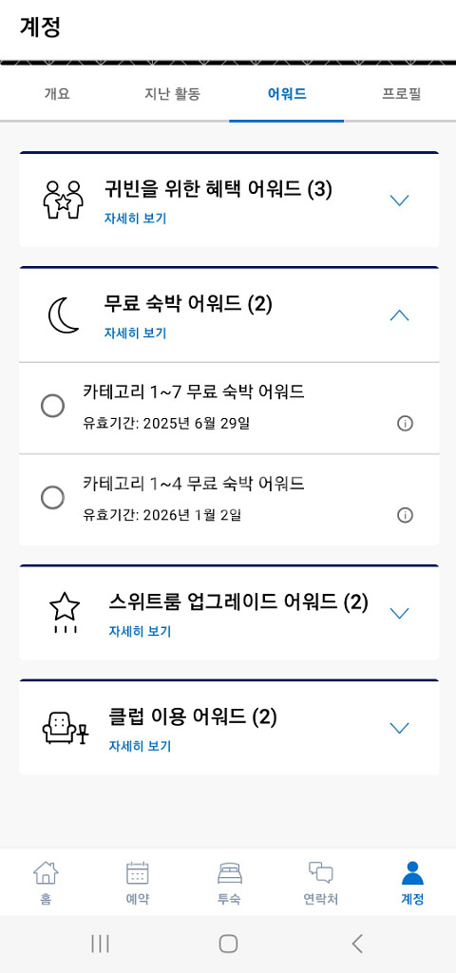Collapse 무료 숙박 어워드 section
This screenshot has width=456, height=973.
[x=400, y=315]
